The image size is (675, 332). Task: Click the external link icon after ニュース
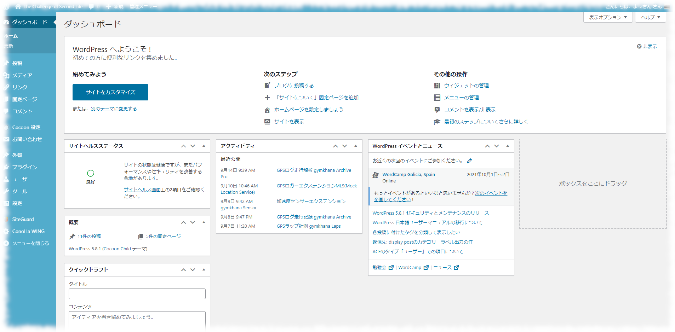(x=457, y=267)
